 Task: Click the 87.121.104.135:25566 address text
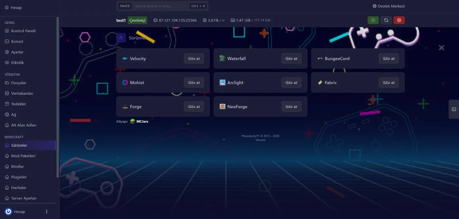click(178, 20)
